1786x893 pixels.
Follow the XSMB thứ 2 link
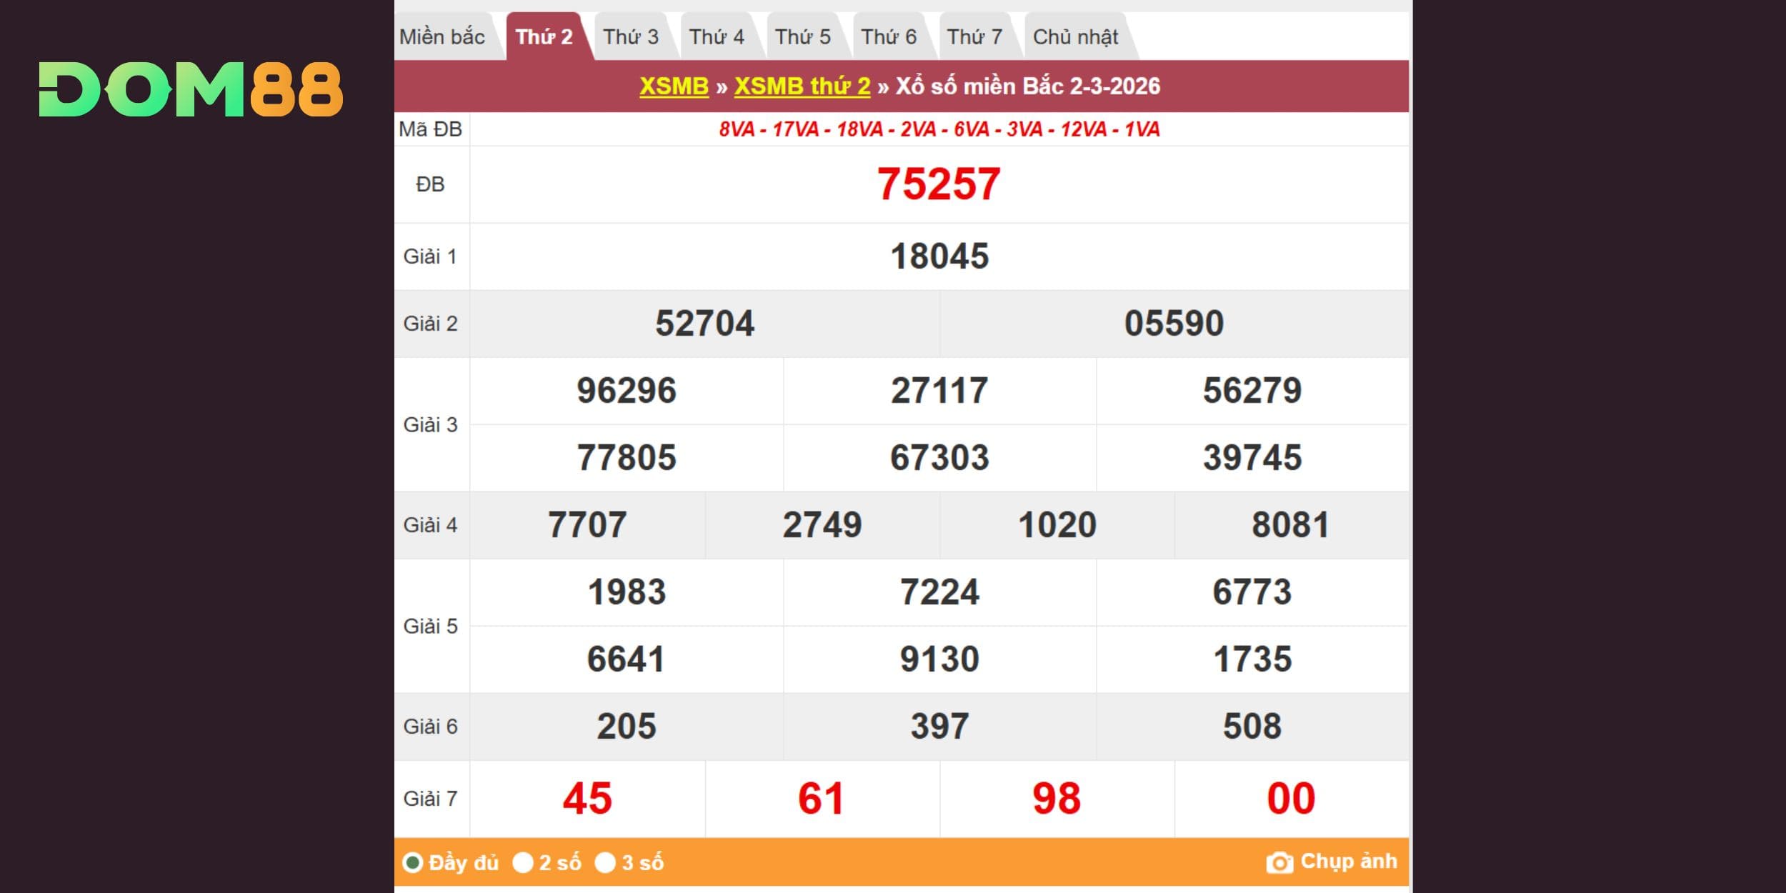[802, 86]
